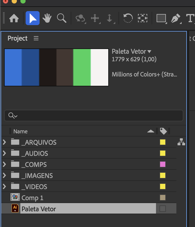
Task: Open Paleta Vetor name dropdown arrow
Action: pos(149,52)
